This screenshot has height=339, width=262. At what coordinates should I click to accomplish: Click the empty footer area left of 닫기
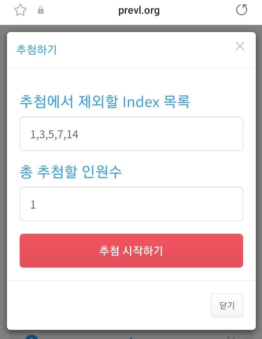click(108, 305)
